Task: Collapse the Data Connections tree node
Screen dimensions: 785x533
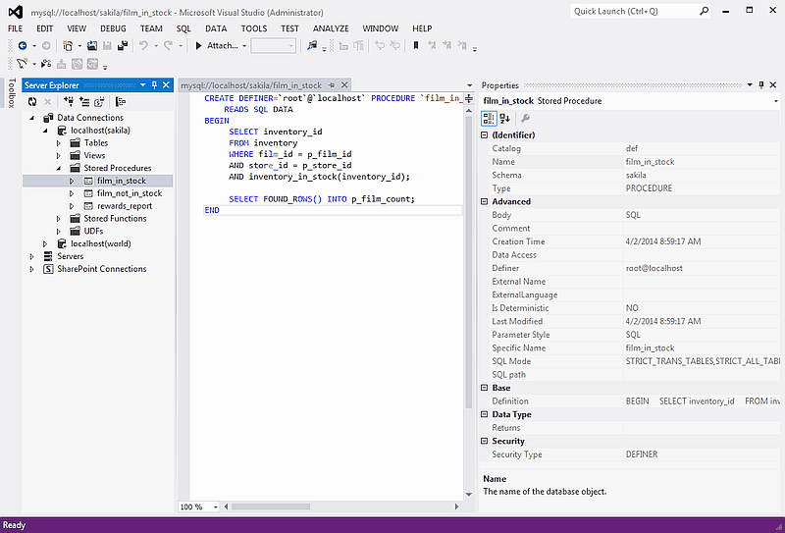Action: [x=33, y=118]
